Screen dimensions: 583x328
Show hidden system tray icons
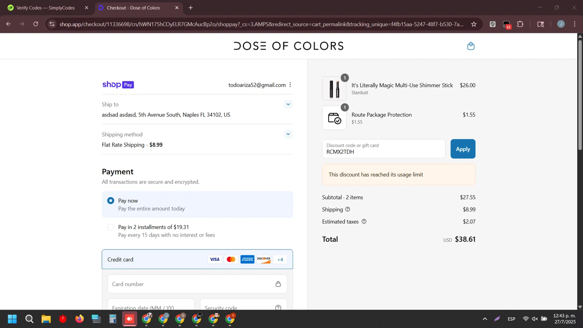[485, 319]
